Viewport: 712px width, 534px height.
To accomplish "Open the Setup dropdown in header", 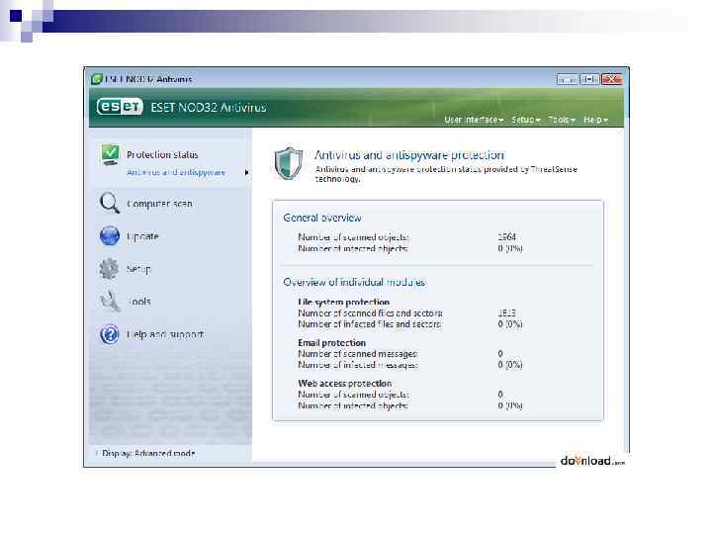I will click(526, 120).
